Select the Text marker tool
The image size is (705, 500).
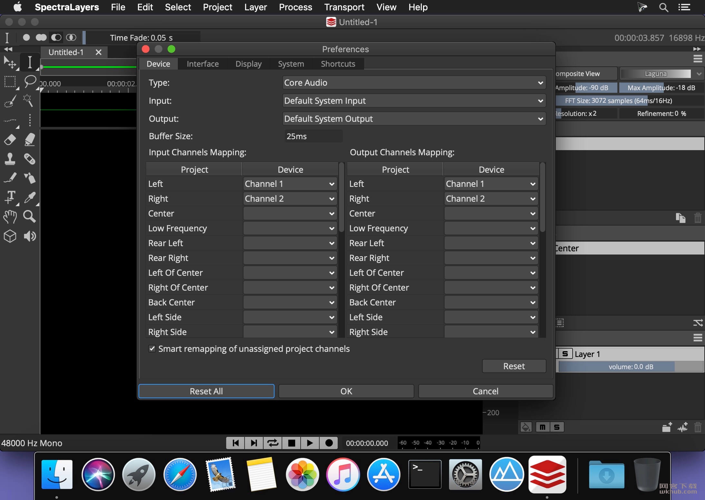coord(10,197)
